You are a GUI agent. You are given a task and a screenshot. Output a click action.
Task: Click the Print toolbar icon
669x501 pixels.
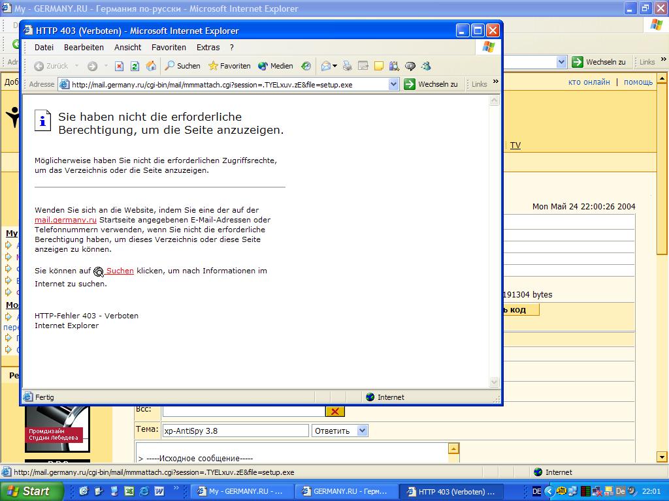tap(348, 66)
